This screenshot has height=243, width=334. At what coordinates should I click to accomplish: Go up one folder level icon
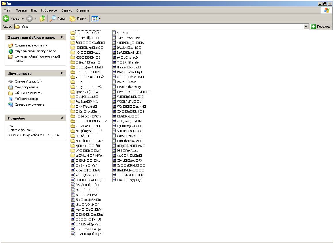[x=43, y=18]
